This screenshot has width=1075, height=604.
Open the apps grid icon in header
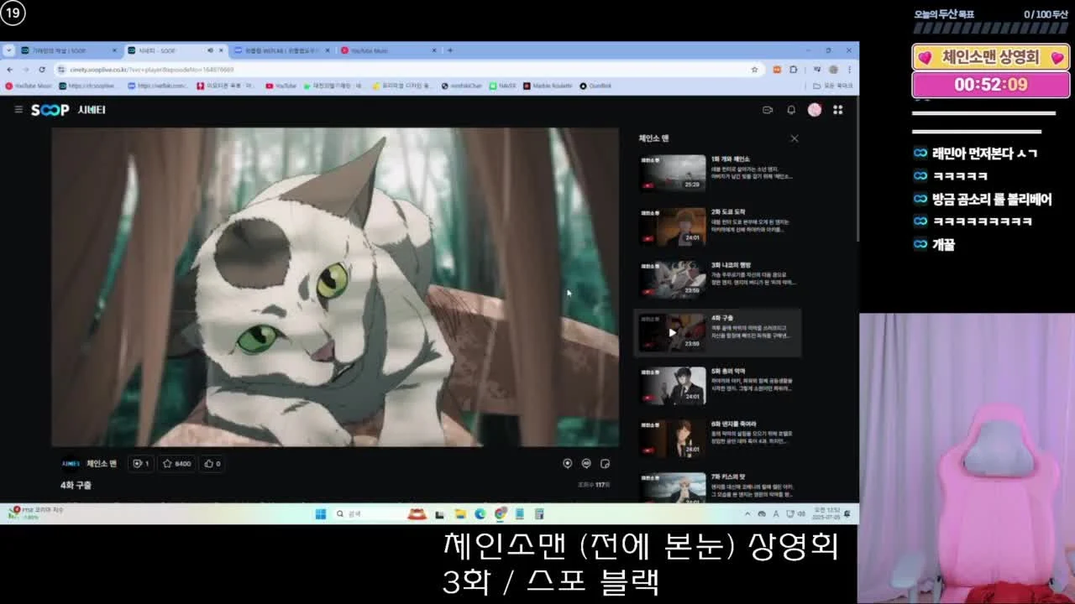pos(837,110)
